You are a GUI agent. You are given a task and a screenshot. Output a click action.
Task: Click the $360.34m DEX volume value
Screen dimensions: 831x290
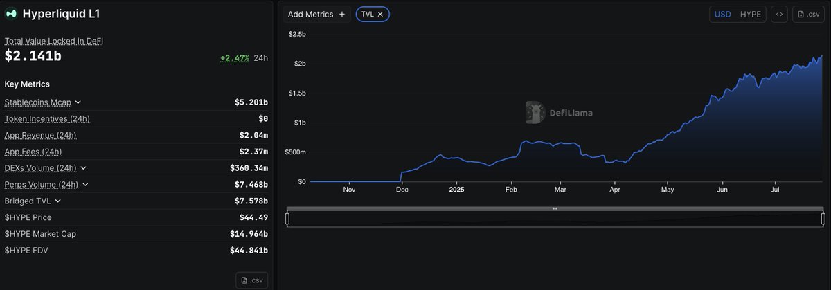click(249, 168)
